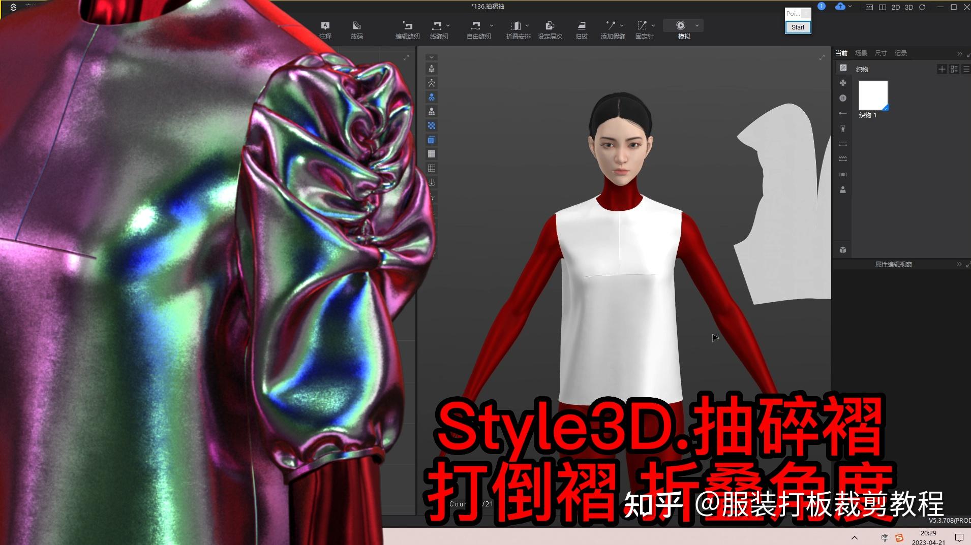Click the 设定层次 layer setting icon
The height and width of the screenshot is (545, 971).
coord(550,25)
